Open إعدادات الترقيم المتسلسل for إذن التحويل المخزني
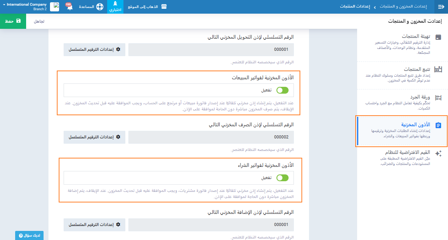The height and width of the screenshot is (240, 448). pos(94,49)
